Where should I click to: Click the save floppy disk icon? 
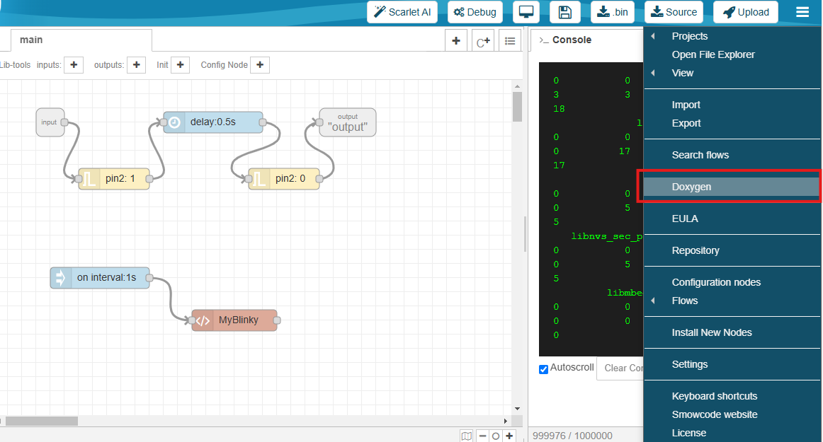coord(564,12)
